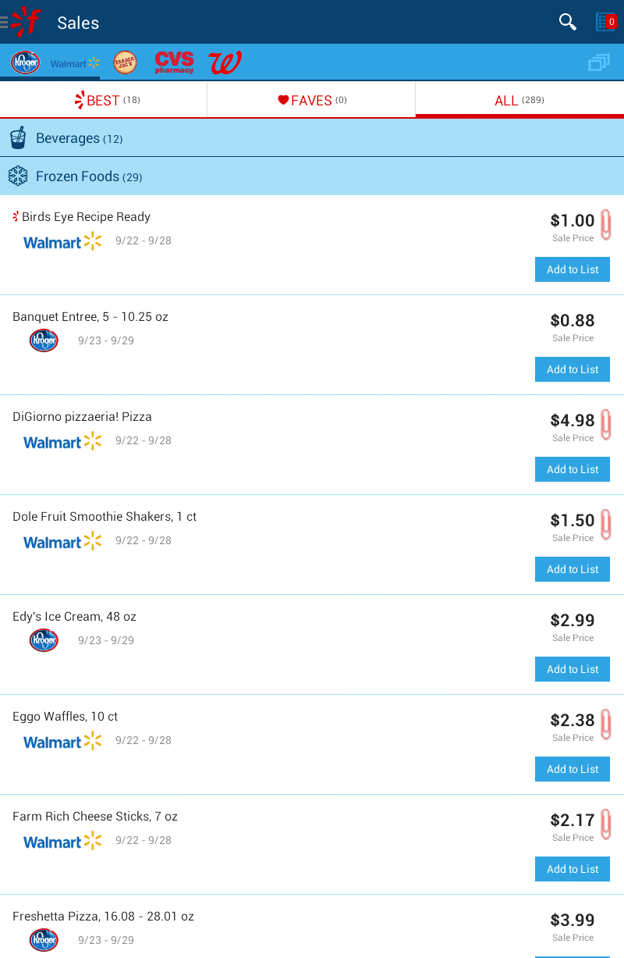The height and width of the screenshot is (958, 624).
Task: Open the Dole Fruit Smoothie Shakers item
Action: tap(105, 517)
